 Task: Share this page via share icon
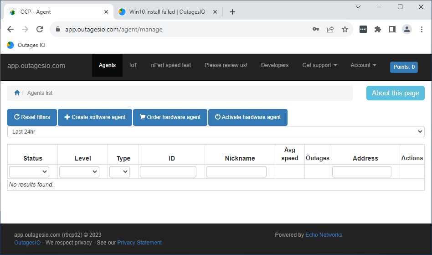click(330, 29)
